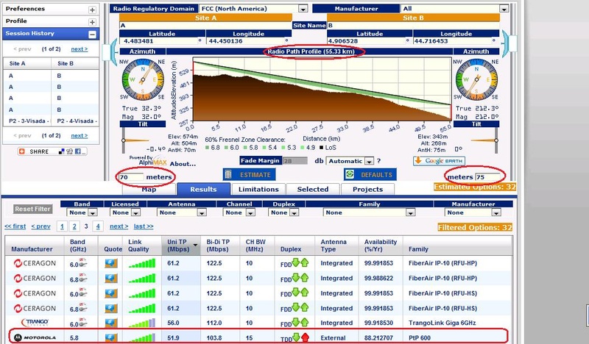
Task: Switch to the Results tab
Action: click(203, 189)
